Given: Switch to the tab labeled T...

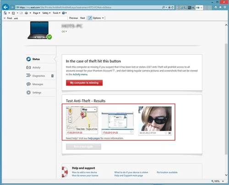Looking at the screenshot, I should [183, 7].
